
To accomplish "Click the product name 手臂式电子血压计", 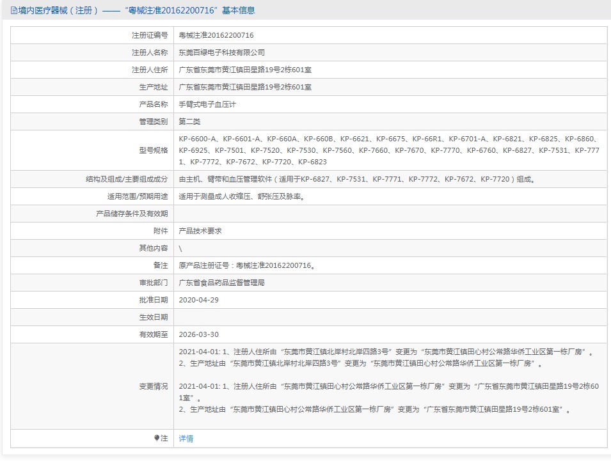I will (207, 104).
